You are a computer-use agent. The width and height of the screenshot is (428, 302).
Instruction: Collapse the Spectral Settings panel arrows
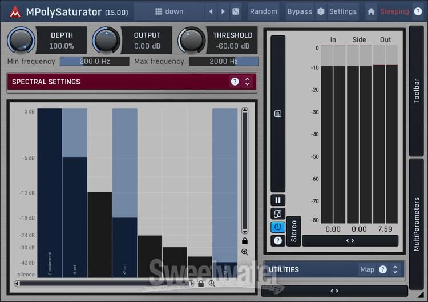(247, 82)
